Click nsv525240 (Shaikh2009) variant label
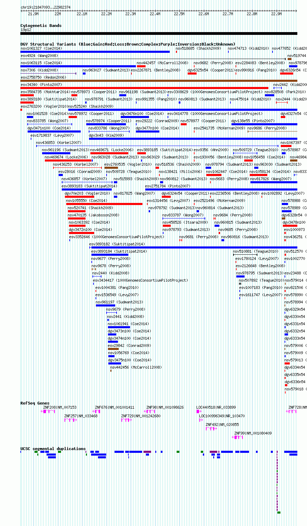This screenshot has width=307, height=526. tap(91, 107)
